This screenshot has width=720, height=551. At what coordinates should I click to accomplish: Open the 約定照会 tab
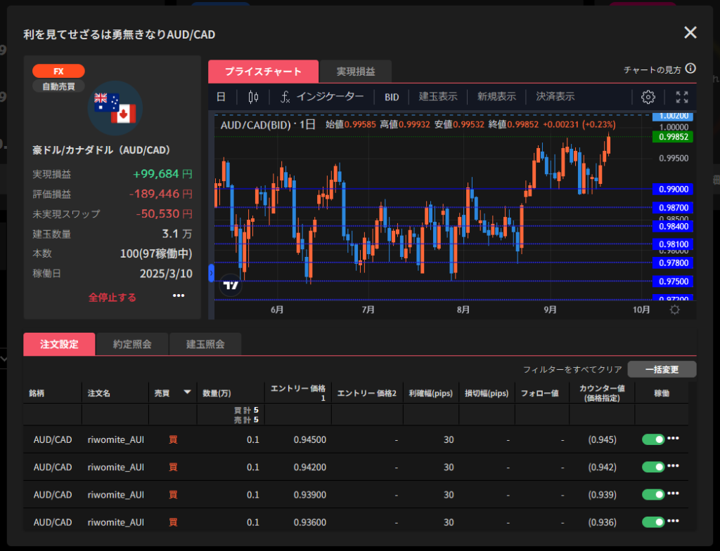[132, 344]
